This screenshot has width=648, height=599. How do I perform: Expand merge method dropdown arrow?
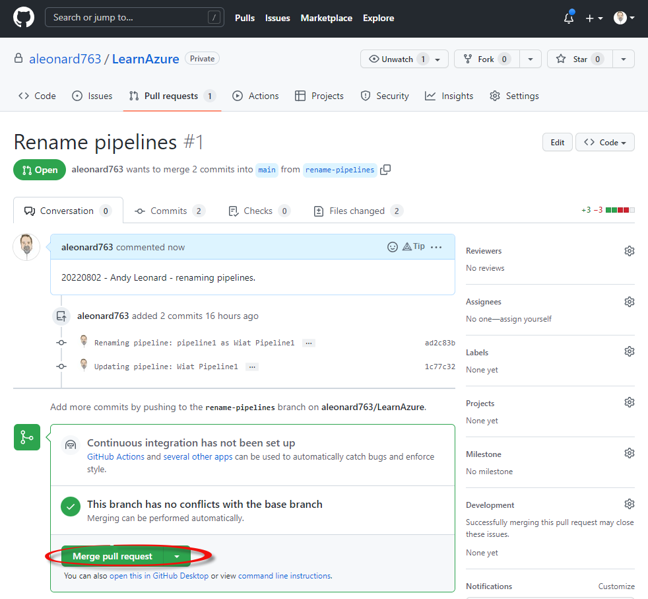(x=177, y=556)
